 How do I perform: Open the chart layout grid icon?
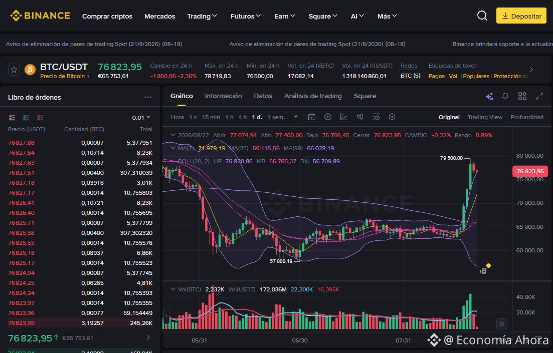(x=522, y=96)
